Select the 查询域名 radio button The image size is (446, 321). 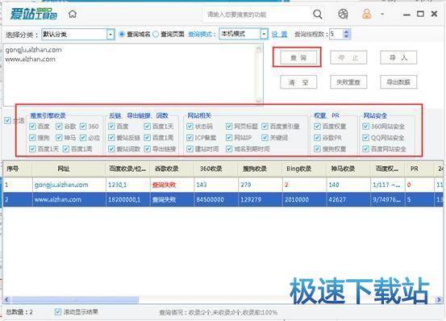pos(122,35)
